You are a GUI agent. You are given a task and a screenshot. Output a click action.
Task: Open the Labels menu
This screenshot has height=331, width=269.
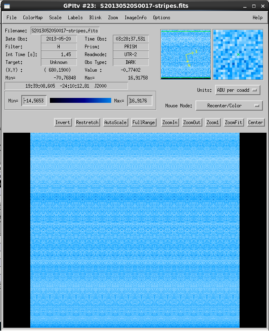pos(75,18)
